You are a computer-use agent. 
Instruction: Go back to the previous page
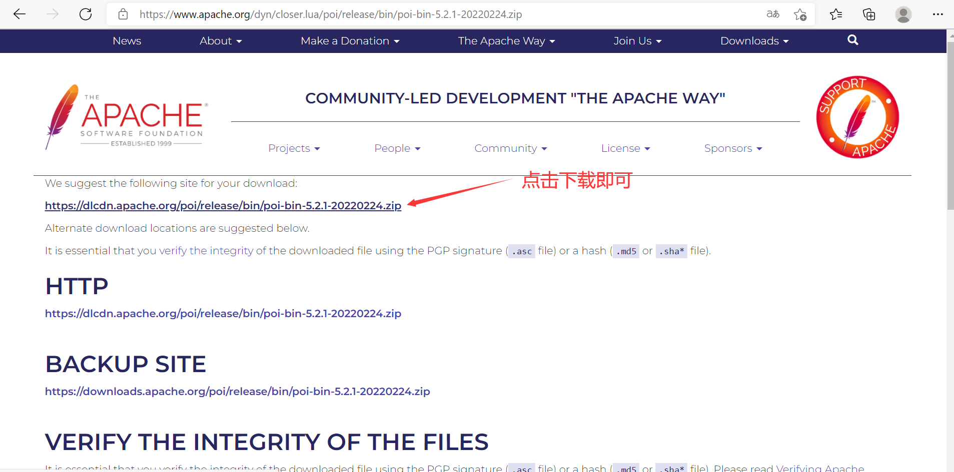click(20, 14)
